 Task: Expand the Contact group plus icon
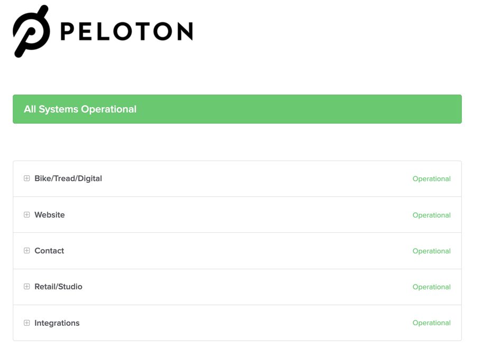[27, 251]
